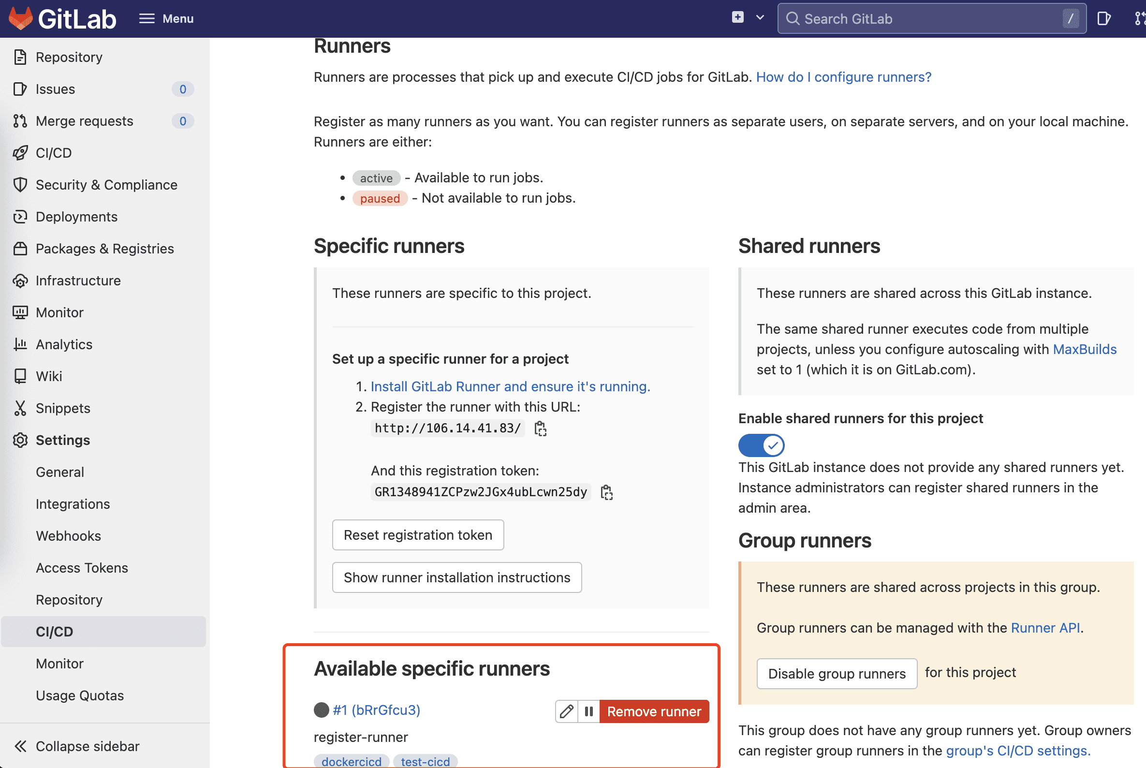Open the Issues icon in top bar

(1104, 18)
